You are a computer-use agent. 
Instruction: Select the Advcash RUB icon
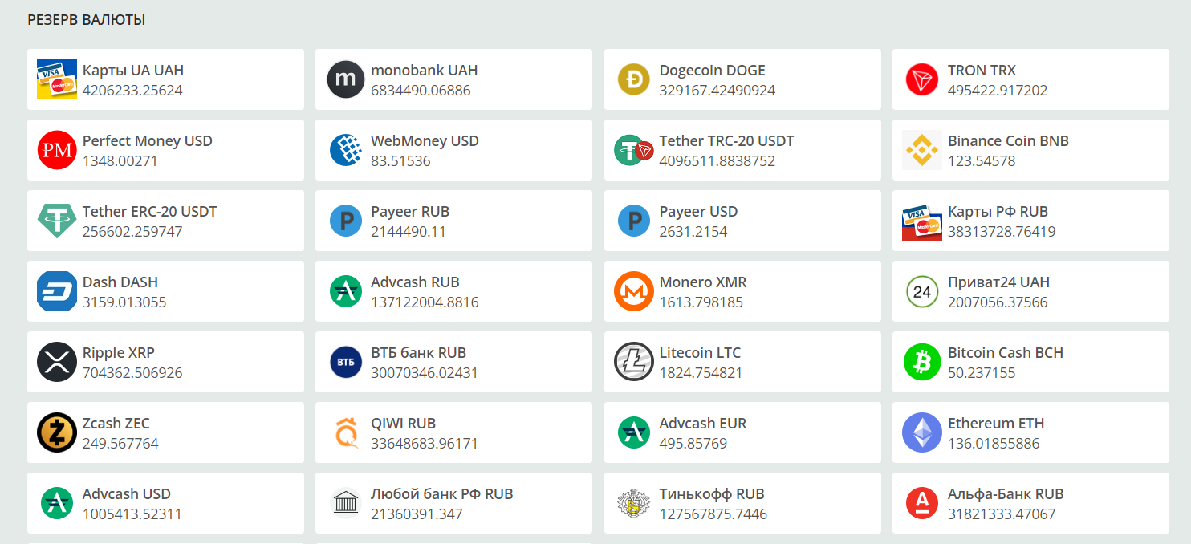pos(346,291)
